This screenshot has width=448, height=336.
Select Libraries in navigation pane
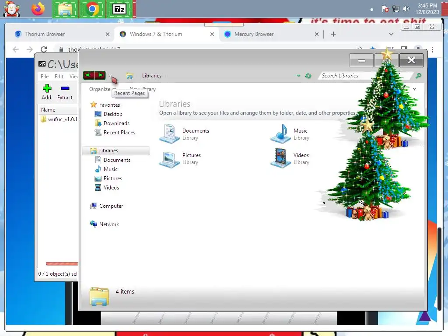[x=116, y=150]
